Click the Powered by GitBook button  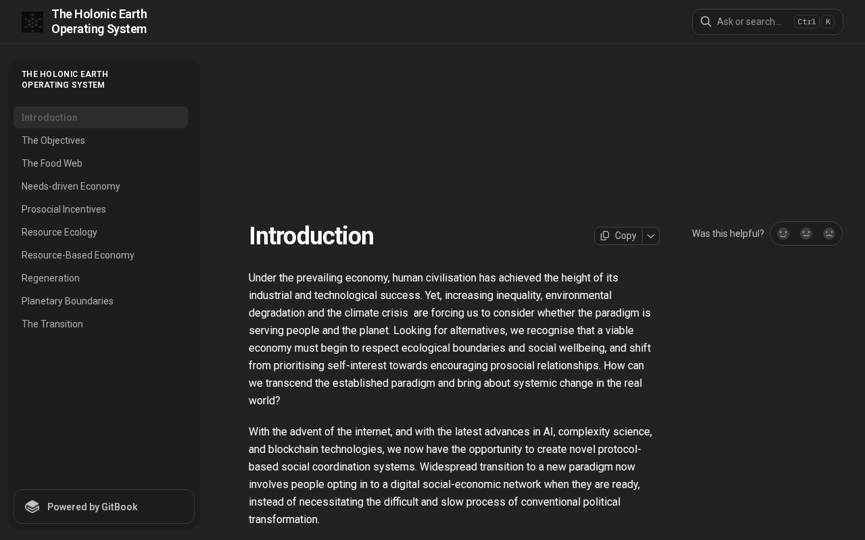(x=104, y=507)
